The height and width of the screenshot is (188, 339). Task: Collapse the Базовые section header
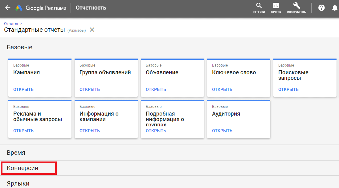(x=19, y=47)
